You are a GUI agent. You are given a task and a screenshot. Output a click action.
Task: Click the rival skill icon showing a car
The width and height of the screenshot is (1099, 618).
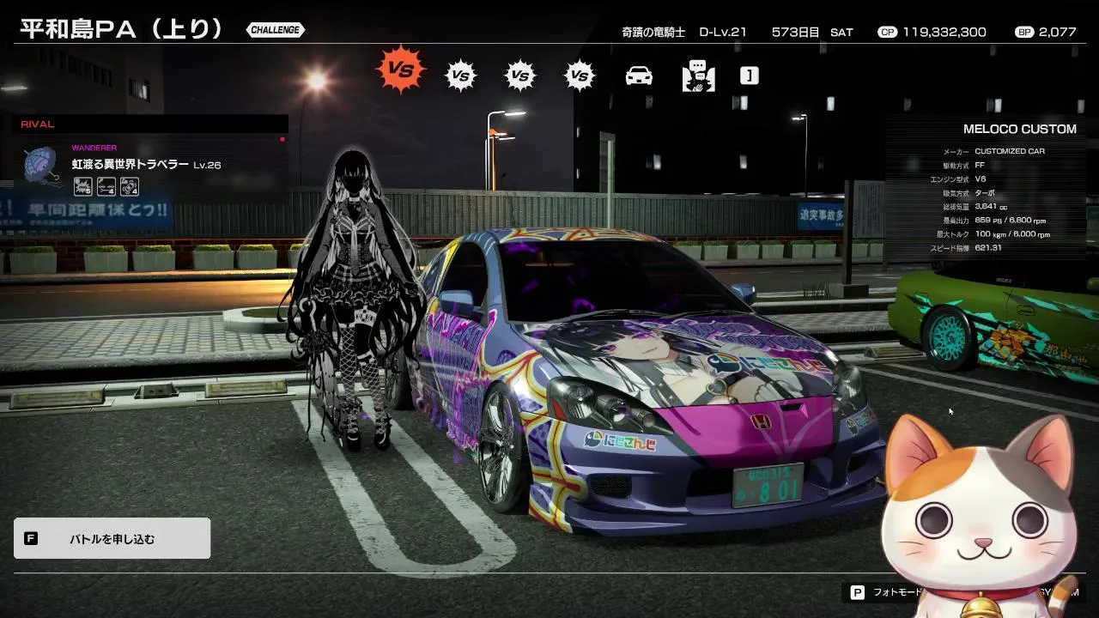130,186
